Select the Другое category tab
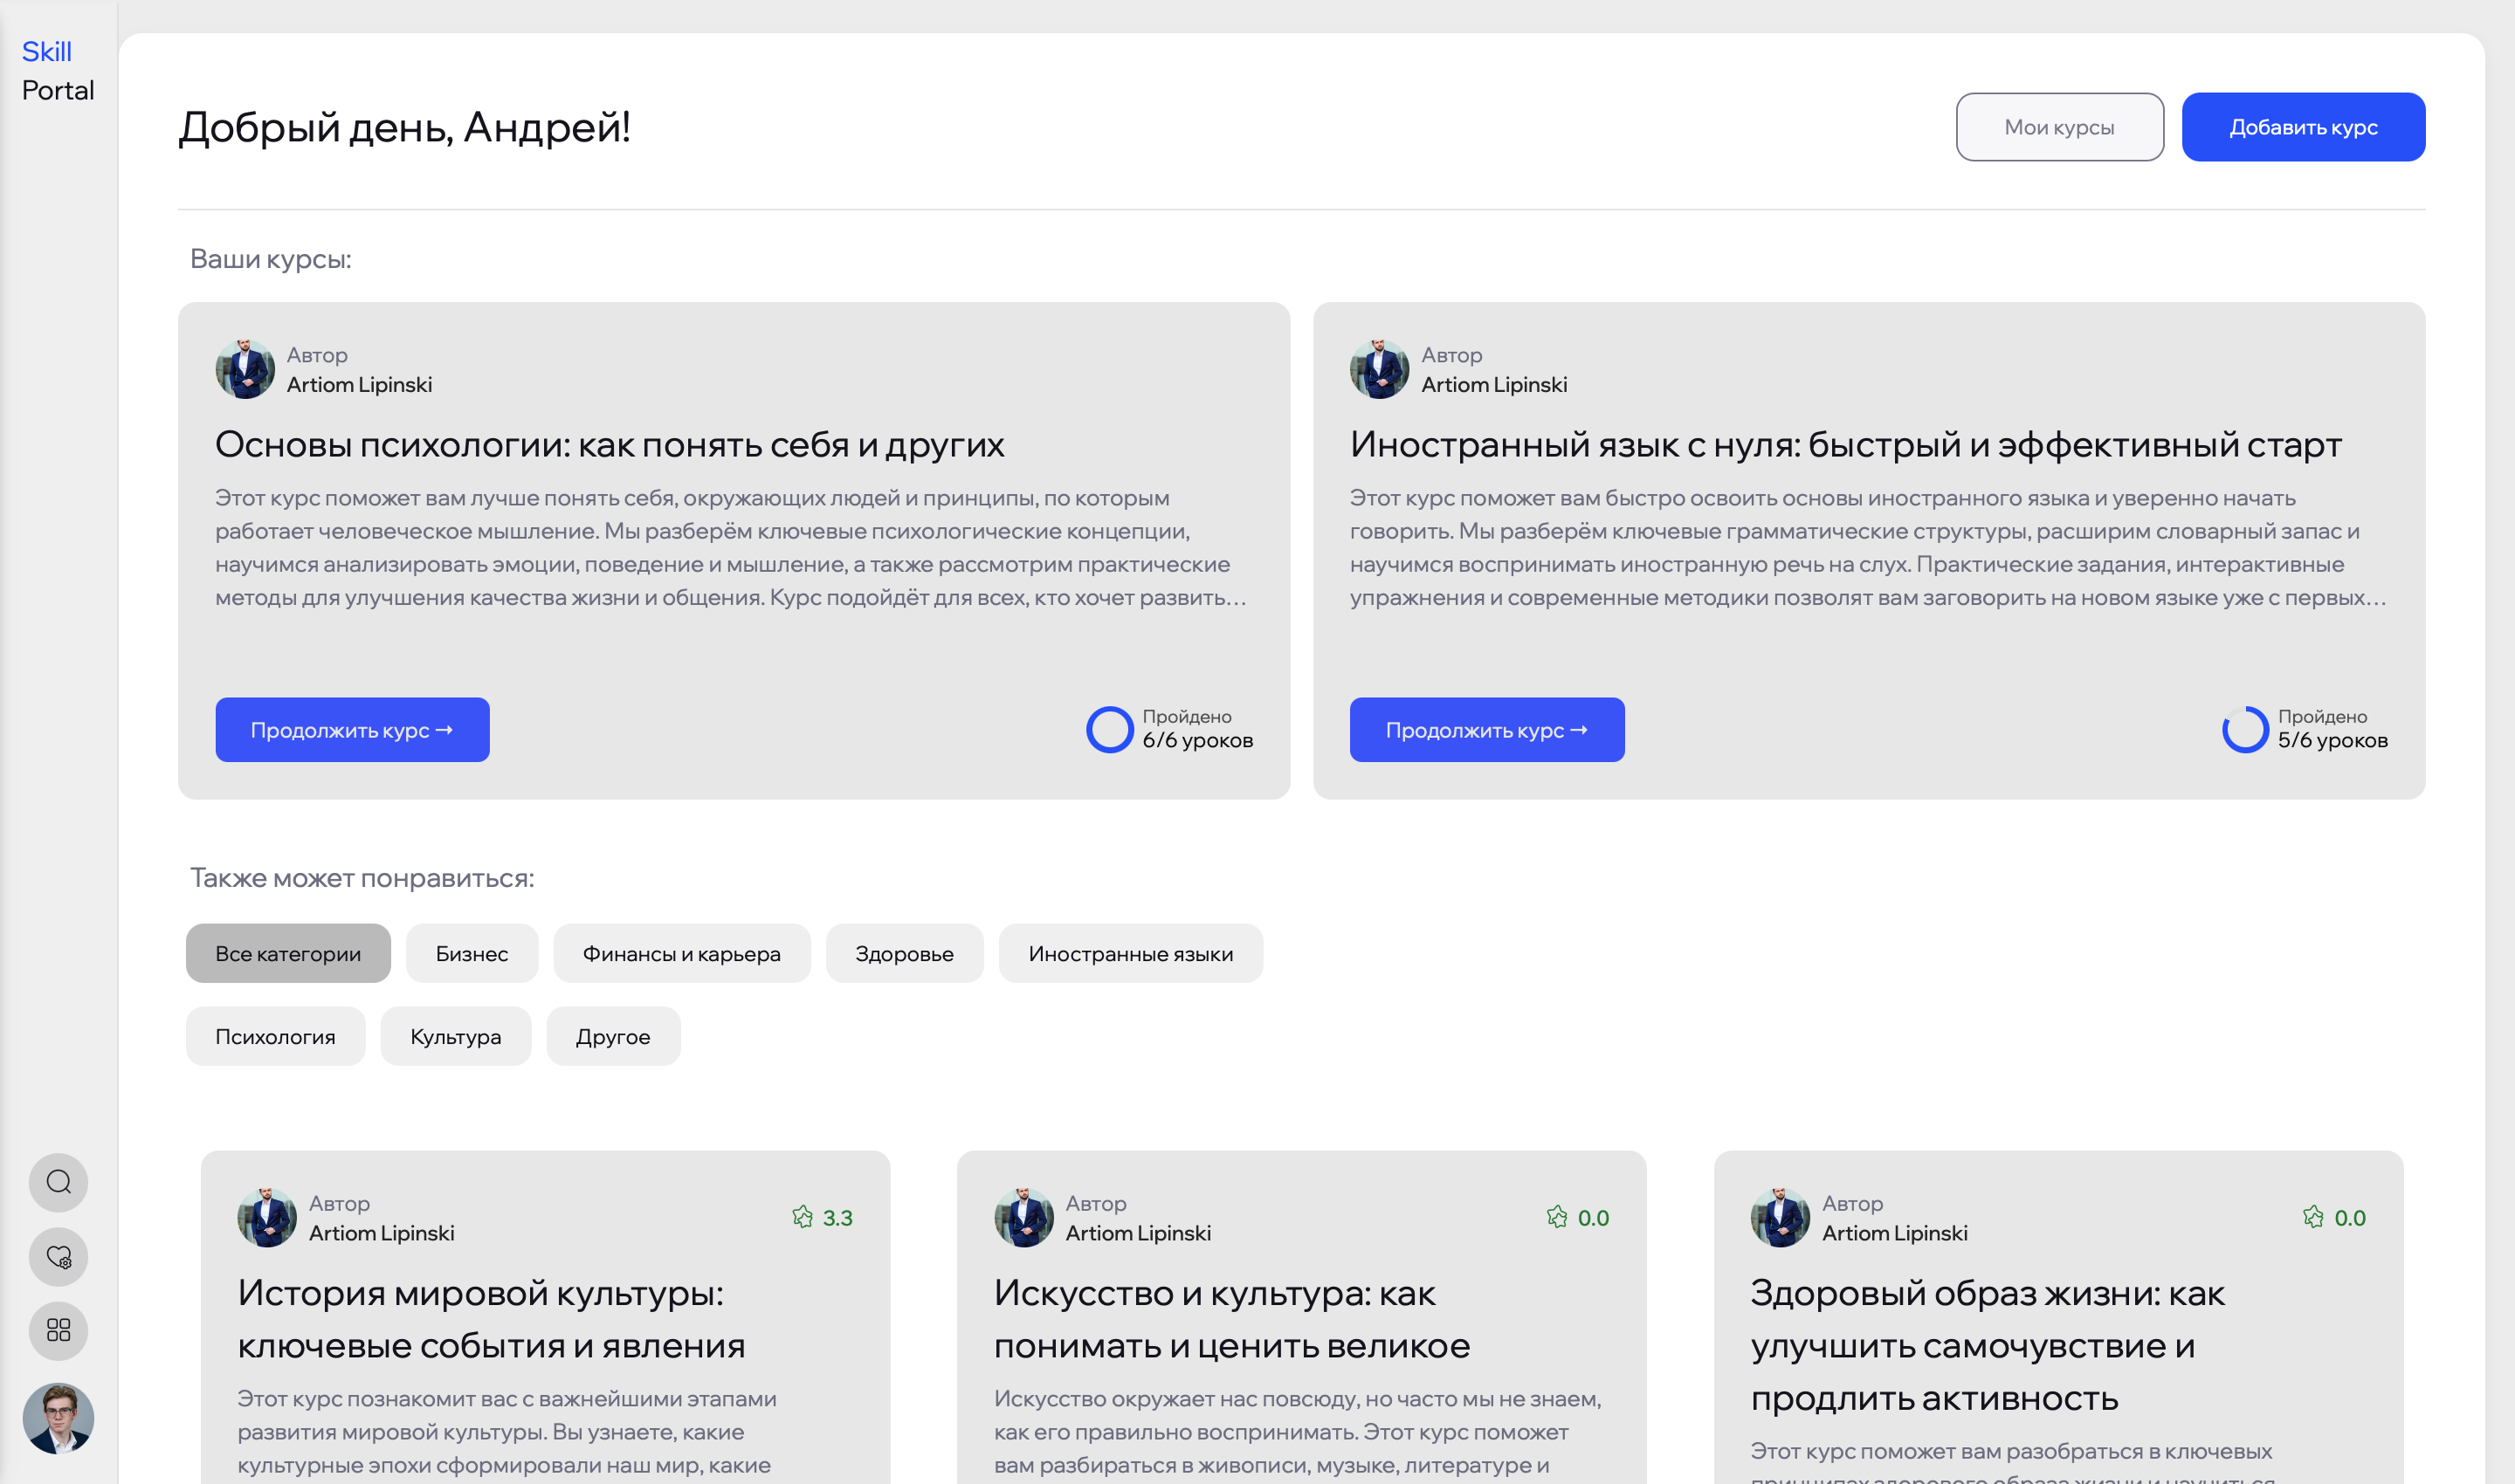2515x1484 pixels. click(612, 1036)
